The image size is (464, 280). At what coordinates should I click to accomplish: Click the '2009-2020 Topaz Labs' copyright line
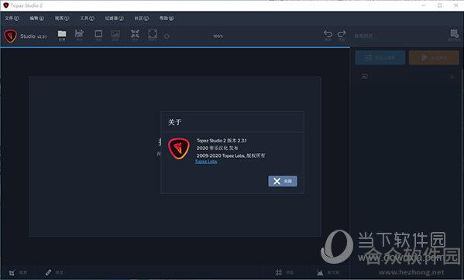tap(231, 155)
